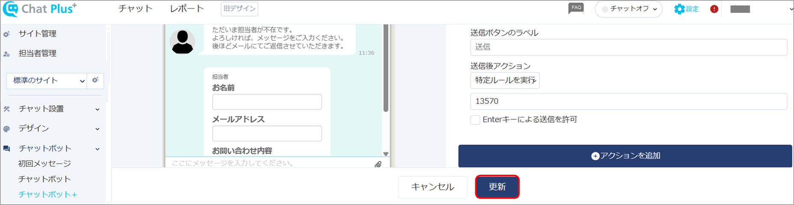Click the gear icon beside 標準のサイト

pyautogui.click(x=95, y=80)
